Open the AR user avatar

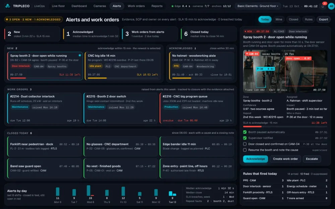pyautogui.click(x=331, y=6)
